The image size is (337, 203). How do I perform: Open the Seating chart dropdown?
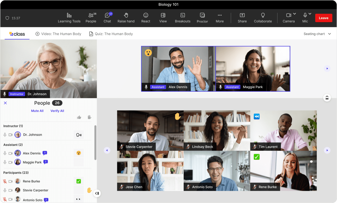coord(317,34)
